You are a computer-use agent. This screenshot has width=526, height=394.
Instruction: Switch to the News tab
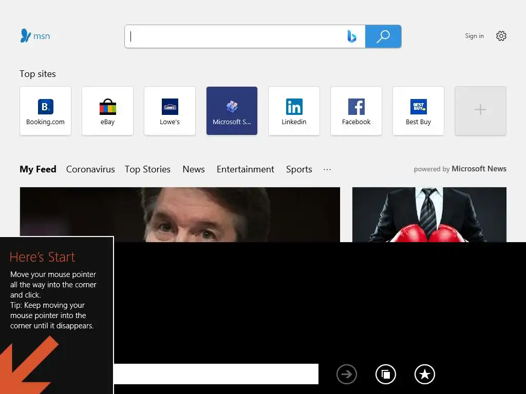point(194,169)
